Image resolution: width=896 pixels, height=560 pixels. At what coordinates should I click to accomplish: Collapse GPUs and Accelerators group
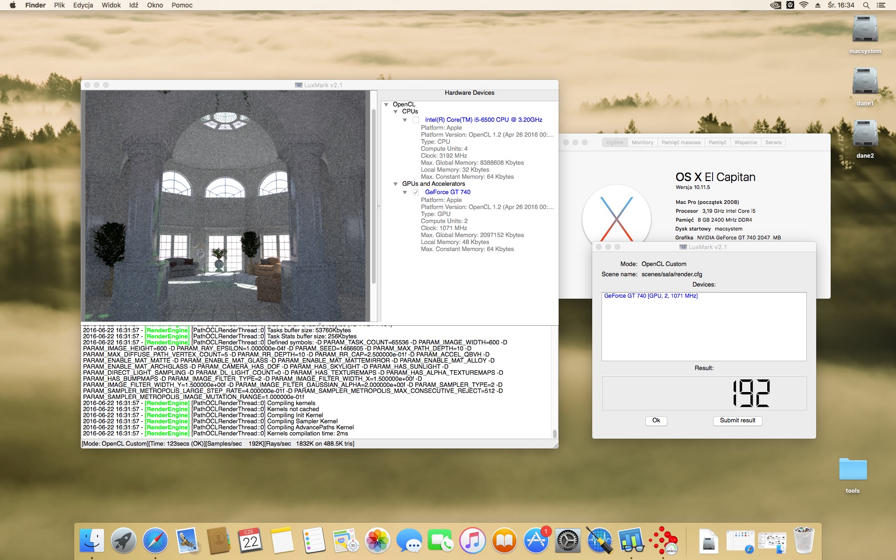point(396,184)
